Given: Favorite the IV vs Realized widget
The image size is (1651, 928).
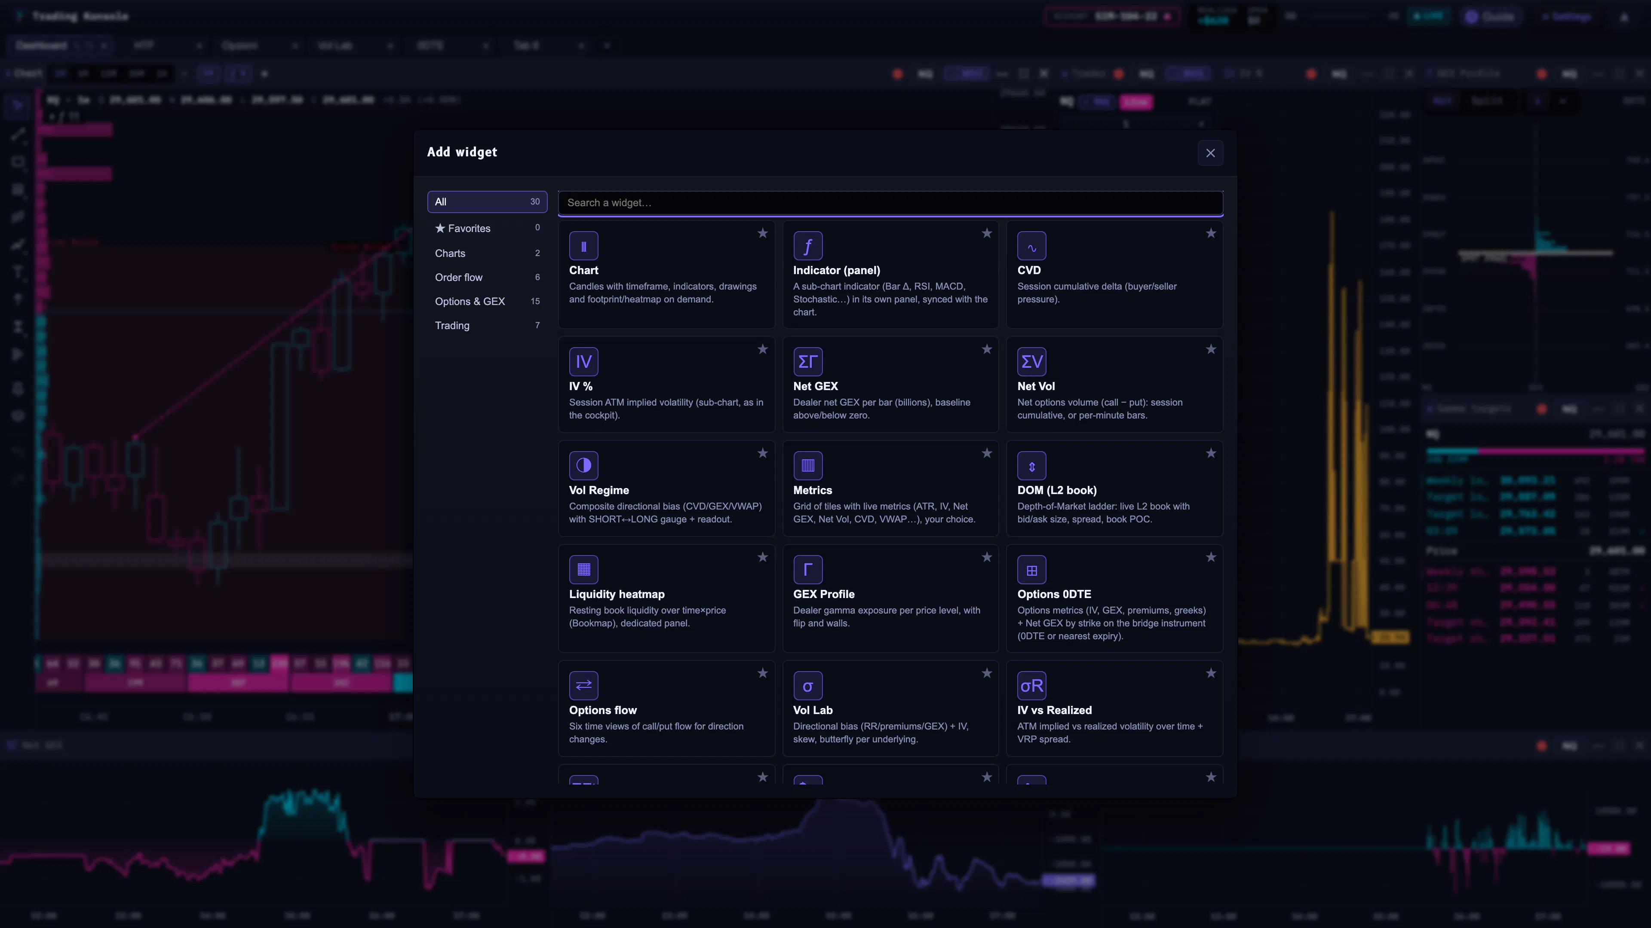Looking at the screenshot, I should 1211,673.
